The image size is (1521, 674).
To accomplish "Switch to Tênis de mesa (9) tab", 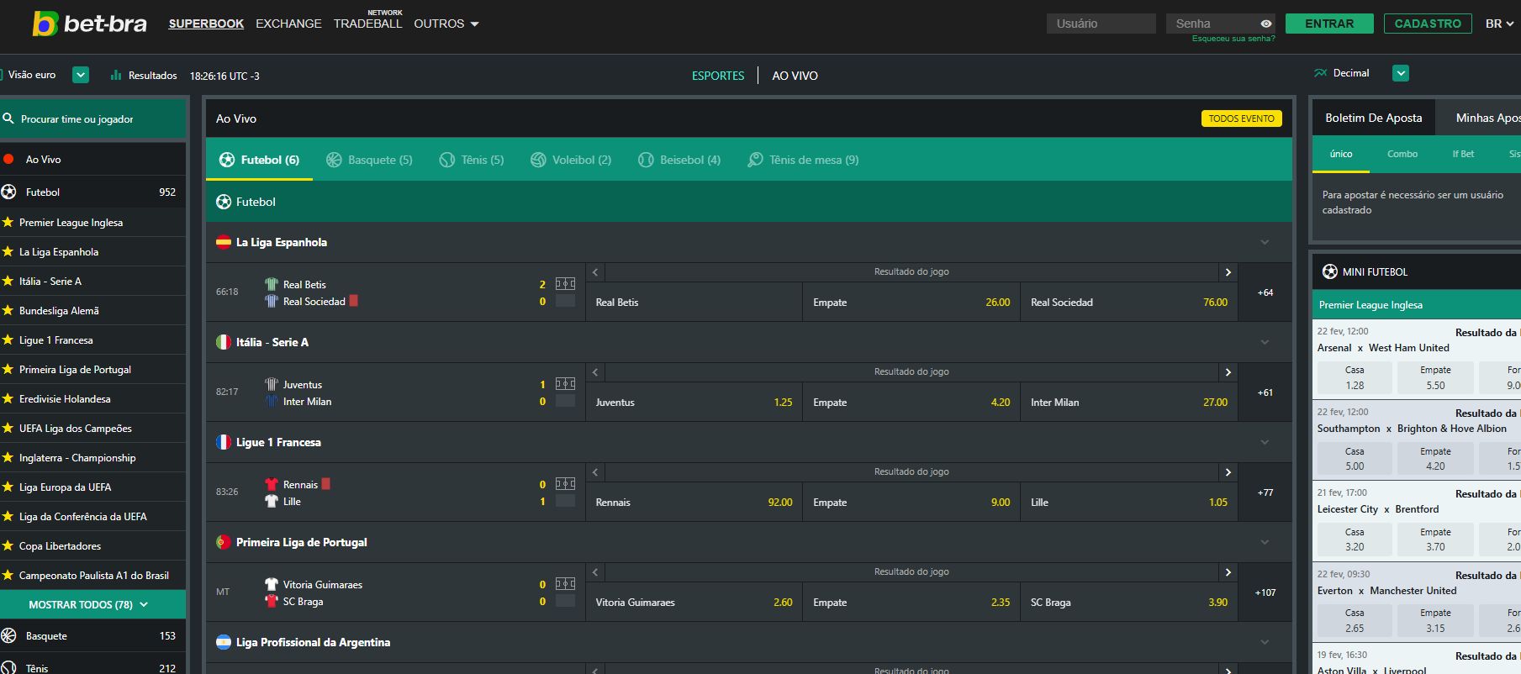I will point(804,160).
